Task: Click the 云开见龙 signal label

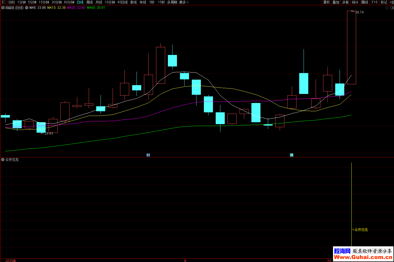Action: pyautogui.click(x=361, y=230)
